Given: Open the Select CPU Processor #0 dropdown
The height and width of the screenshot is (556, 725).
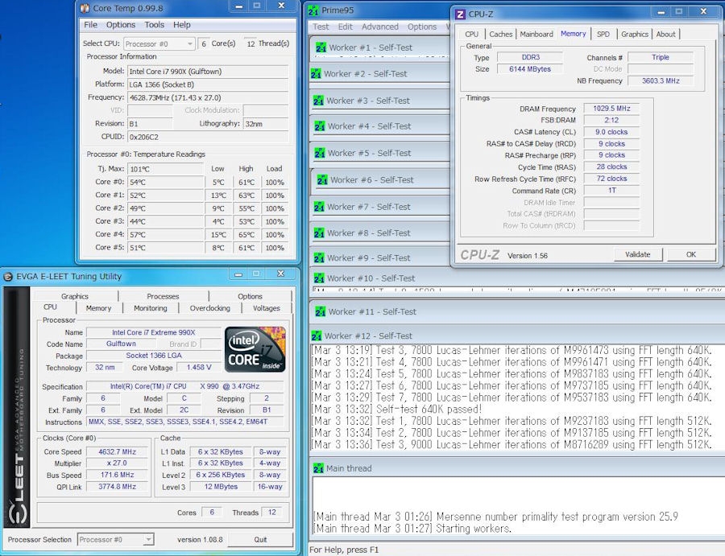Looking at the screenshot, I should (159, 43).
